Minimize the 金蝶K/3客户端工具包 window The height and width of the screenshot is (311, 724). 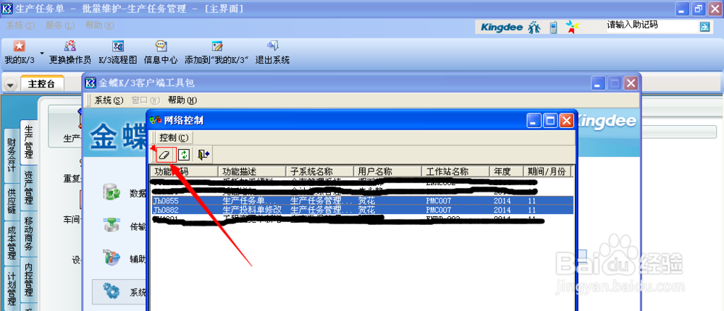coord(599,83)
